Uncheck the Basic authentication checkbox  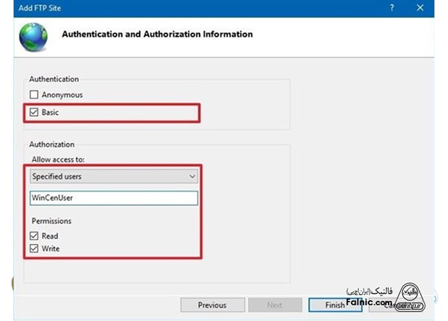pos(35,112)
